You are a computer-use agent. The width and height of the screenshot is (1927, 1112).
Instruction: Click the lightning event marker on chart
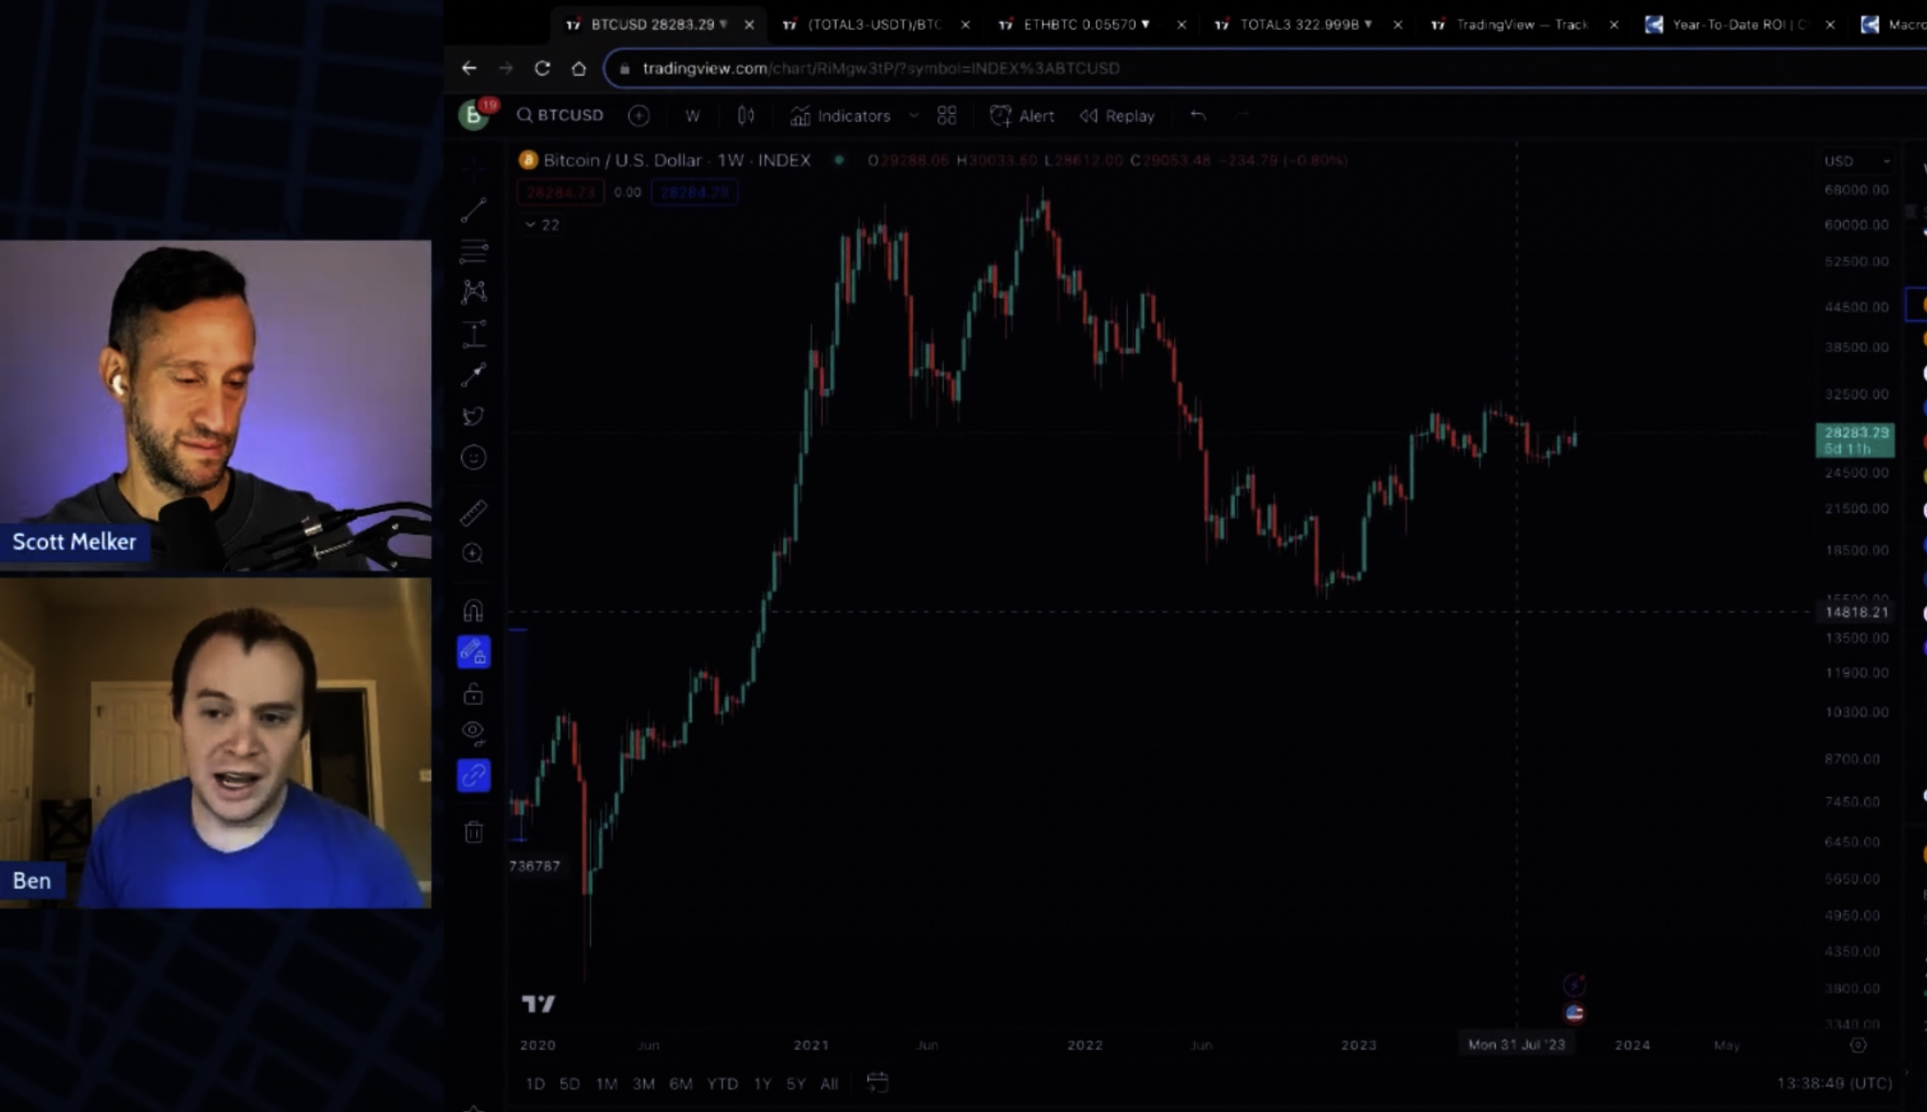tap(1574, 985)
